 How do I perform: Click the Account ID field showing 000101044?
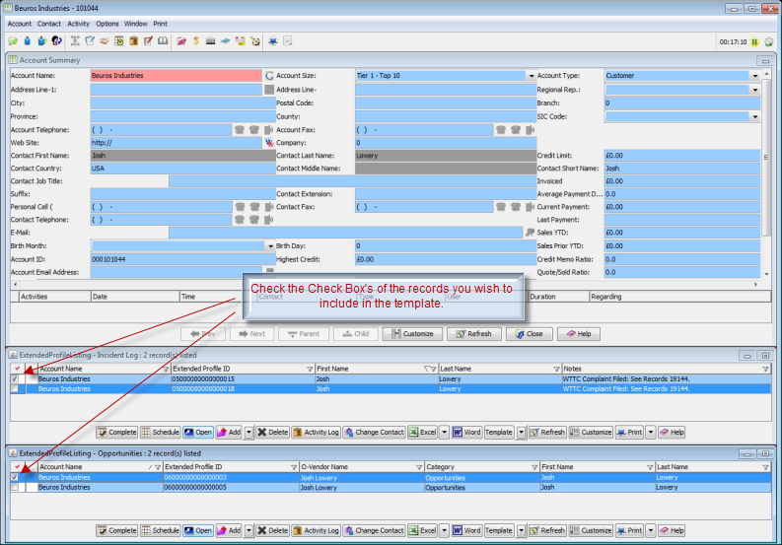tap(183, 259)
